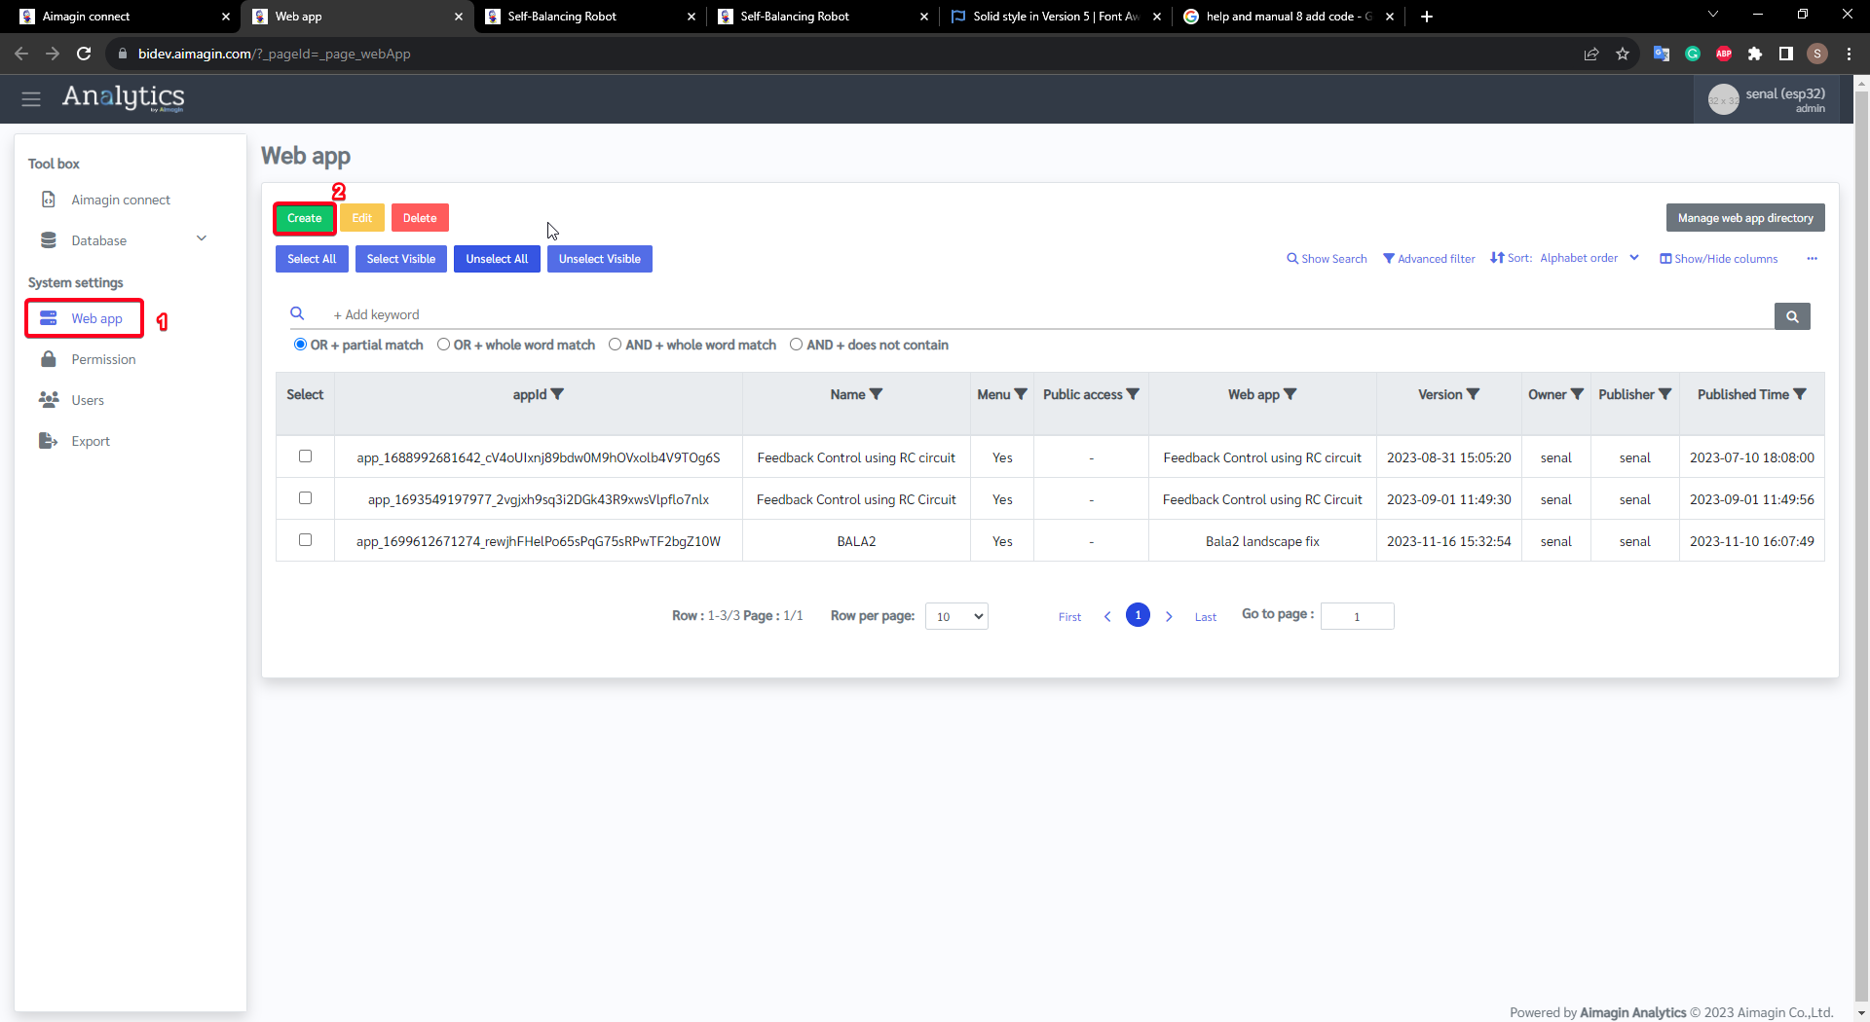
Task: Open the Chrome three-dot menu
Action: click(x=1849, y=54)
